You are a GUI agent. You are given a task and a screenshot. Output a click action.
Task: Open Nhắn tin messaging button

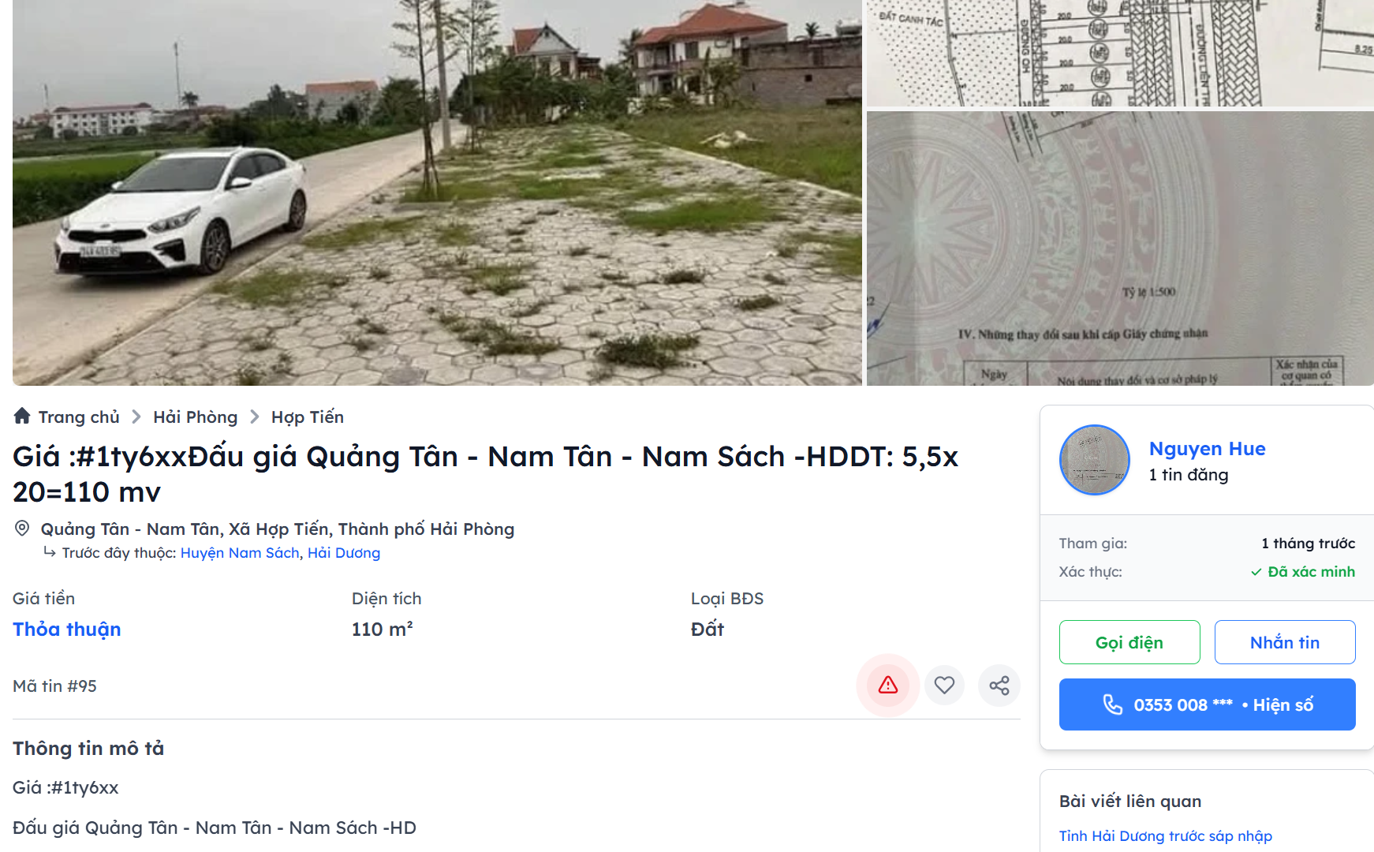[1285, 642]
